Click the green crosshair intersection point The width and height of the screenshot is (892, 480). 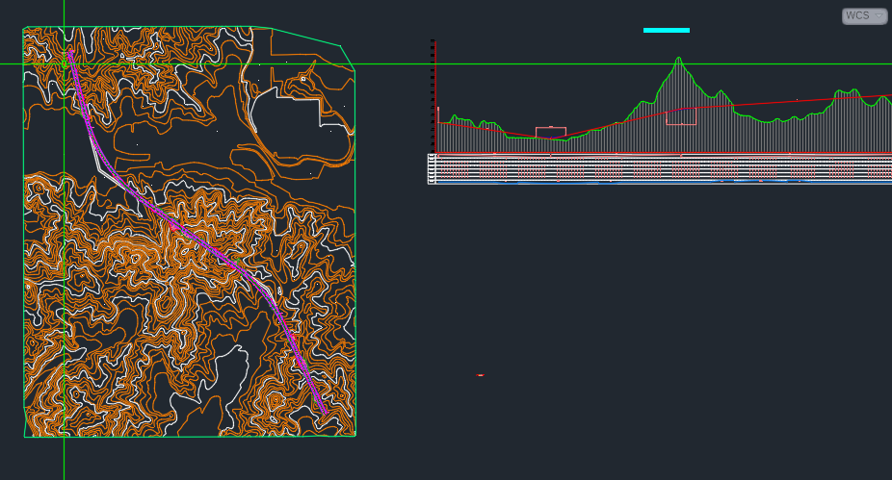[64, 64]
